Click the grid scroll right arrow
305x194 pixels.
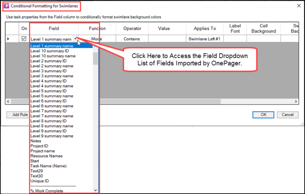pos(296,102)
